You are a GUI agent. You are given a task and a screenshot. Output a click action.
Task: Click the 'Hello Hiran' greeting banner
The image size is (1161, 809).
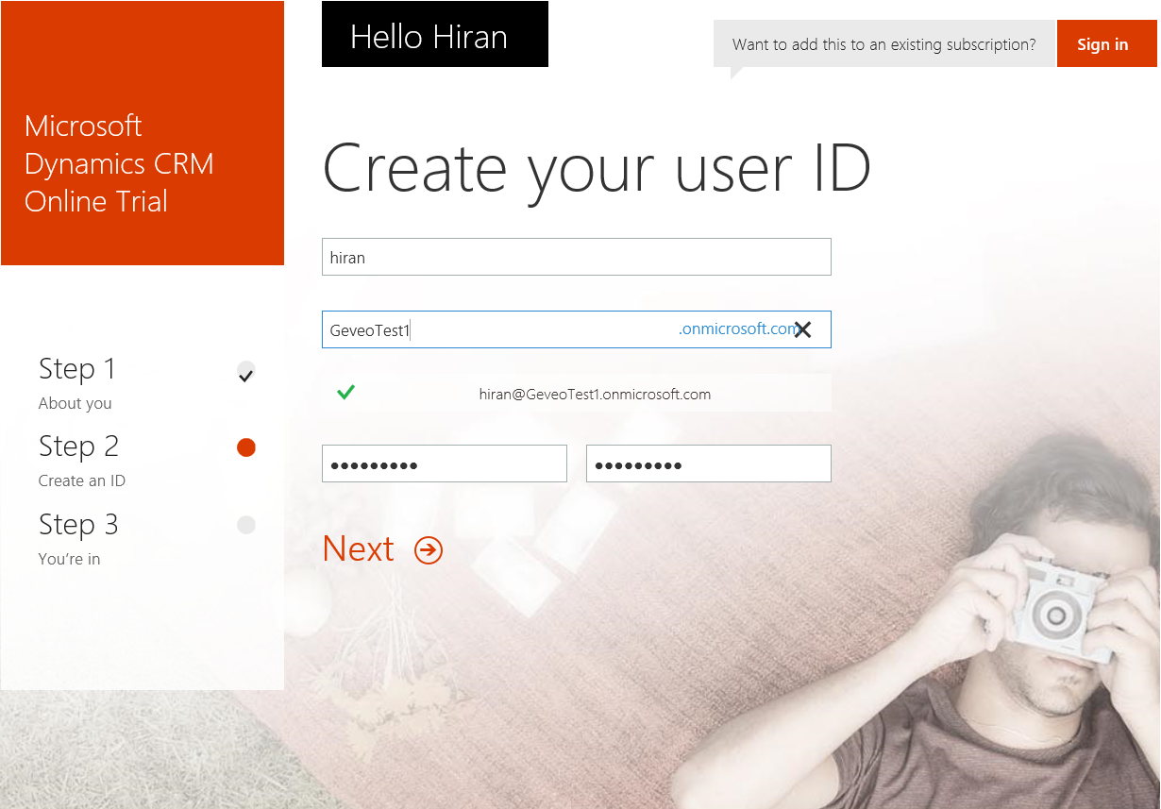coord(435,34)
